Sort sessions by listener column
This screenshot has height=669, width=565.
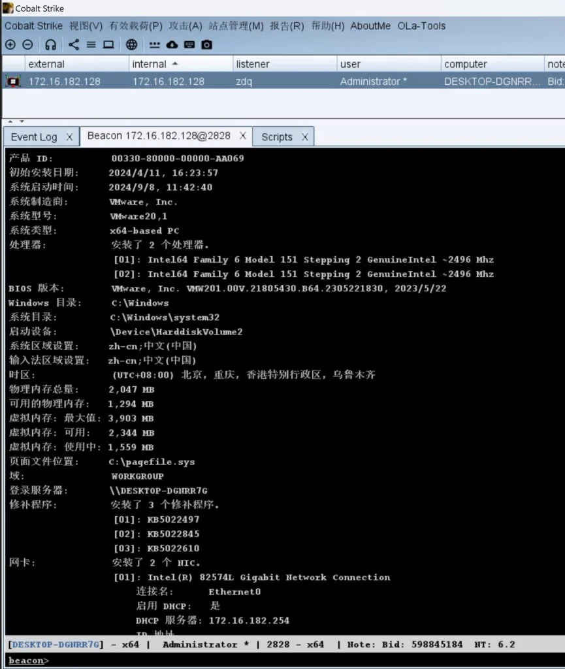click(285, 64)
